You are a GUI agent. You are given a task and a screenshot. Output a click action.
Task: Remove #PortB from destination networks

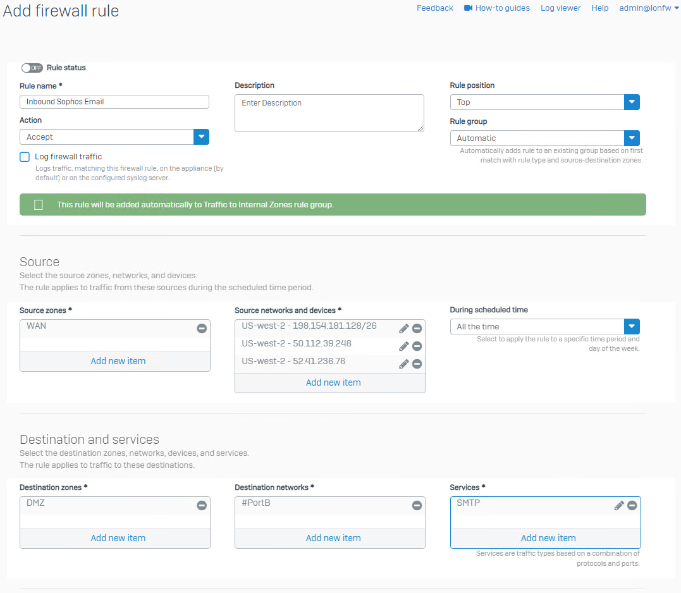(417, 505)
